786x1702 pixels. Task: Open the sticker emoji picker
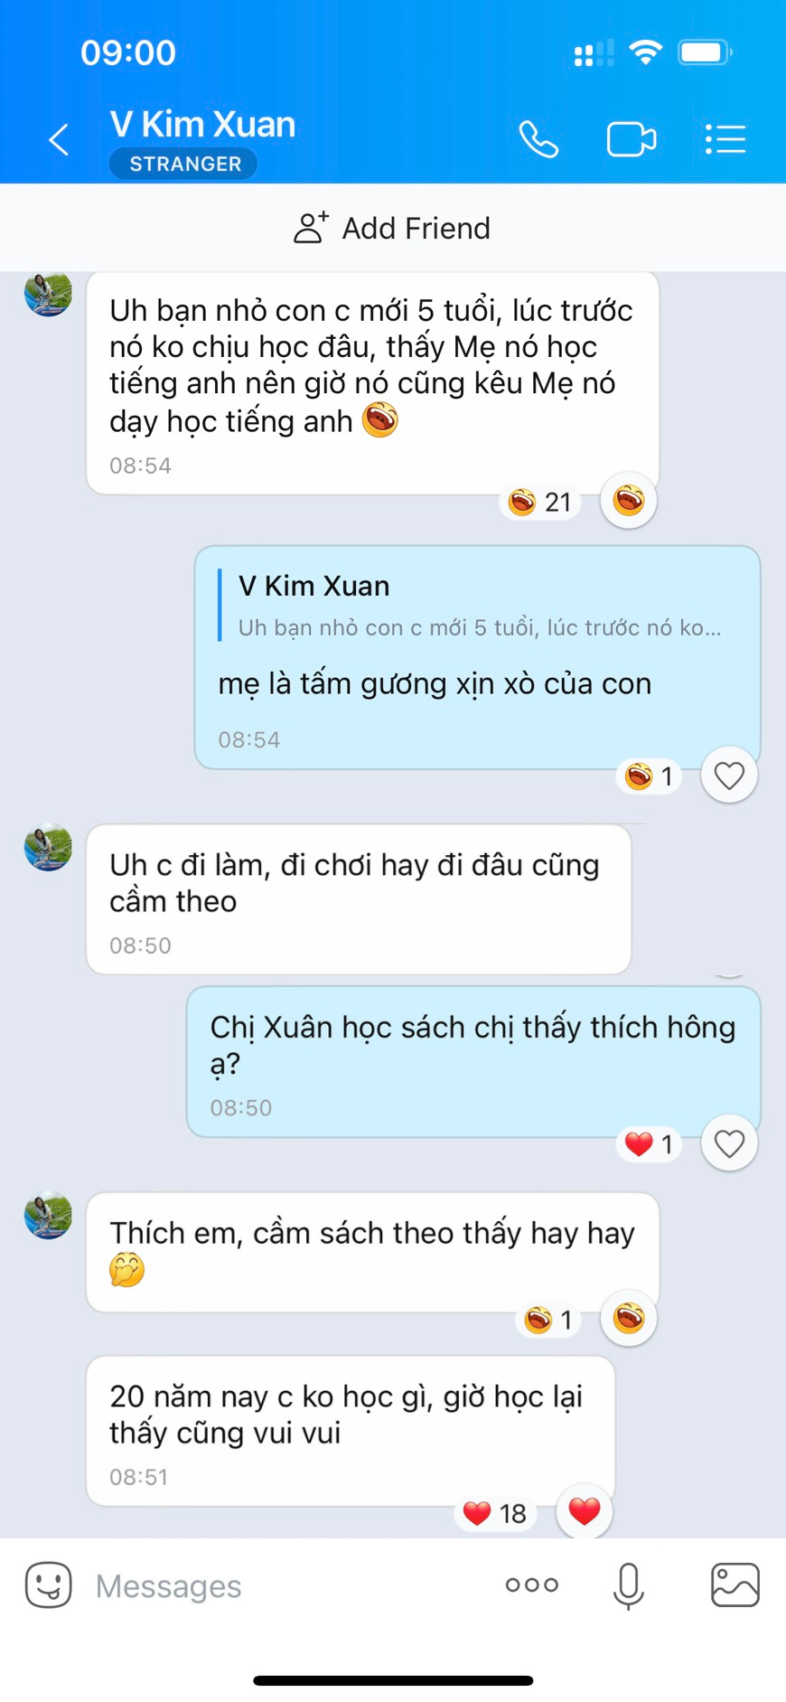coord(49,1584)
